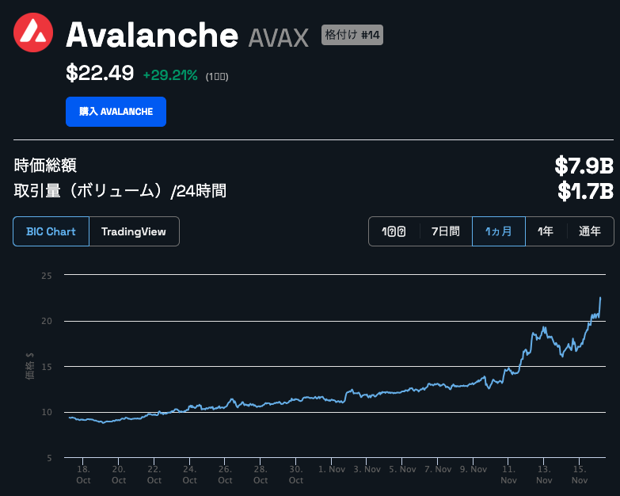Image resolution: width=620 pixels, height=496 pixels.
Task: Click the 購入 AVALANCHE buy button
Action: pyautogui.click(x=116, y=112)
